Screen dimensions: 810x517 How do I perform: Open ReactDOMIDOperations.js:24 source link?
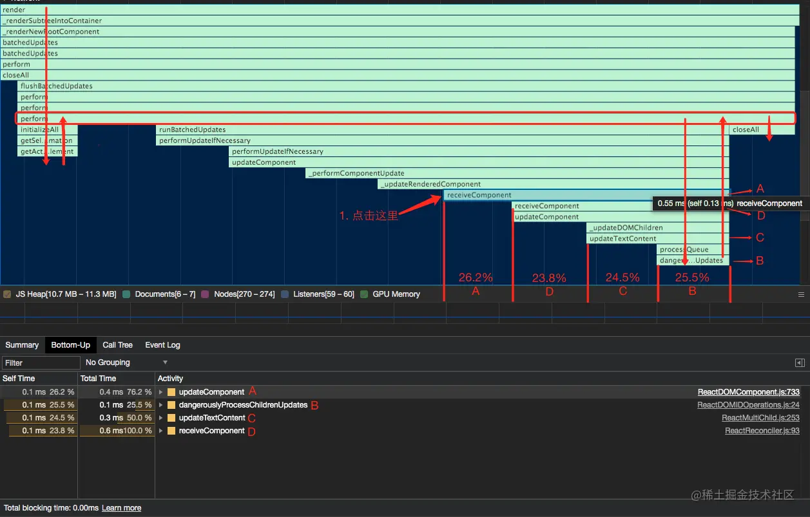tap(748, 405)
